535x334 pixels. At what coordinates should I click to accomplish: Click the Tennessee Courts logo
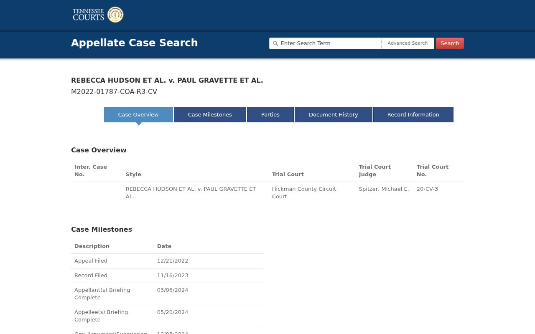98,15
